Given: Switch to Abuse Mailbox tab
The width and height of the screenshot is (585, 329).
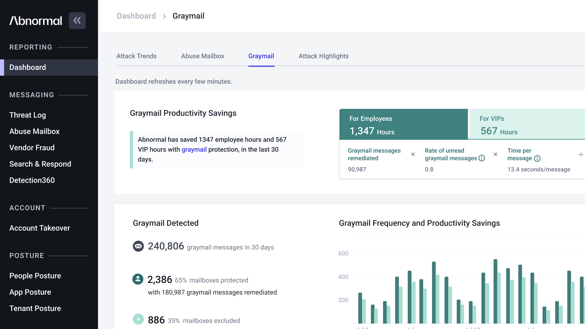Looking at the screenshot, I should click(x=203, y=56).
